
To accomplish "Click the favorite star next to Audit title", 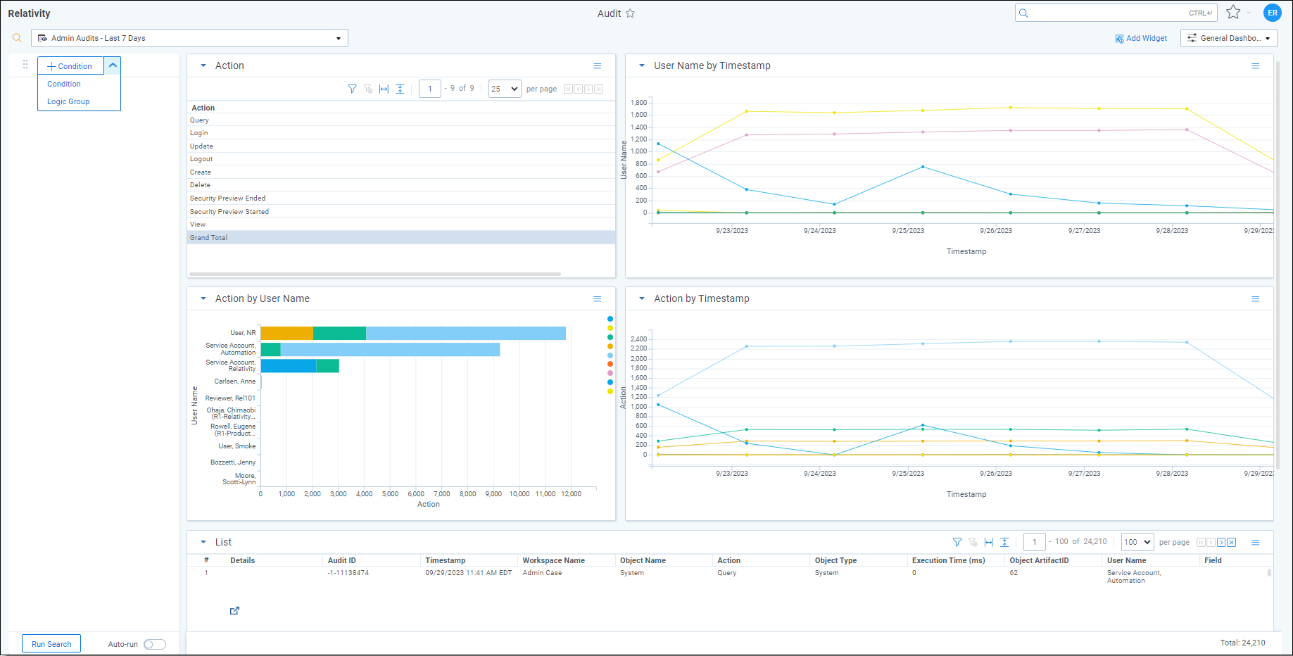I will click(630, 13).
